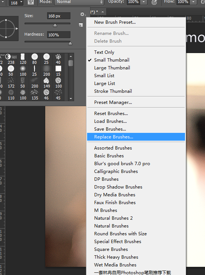Pick the splatter brush size 40
Screen dimensions: 205x275
click(58, 59)
